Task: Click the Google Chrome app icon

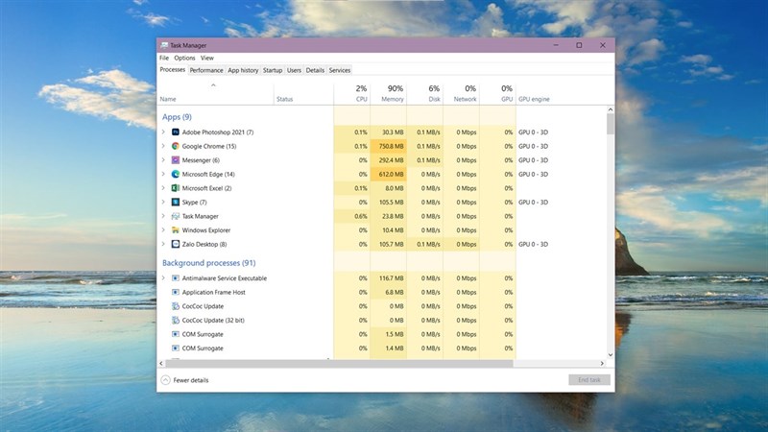Action: 176,146
